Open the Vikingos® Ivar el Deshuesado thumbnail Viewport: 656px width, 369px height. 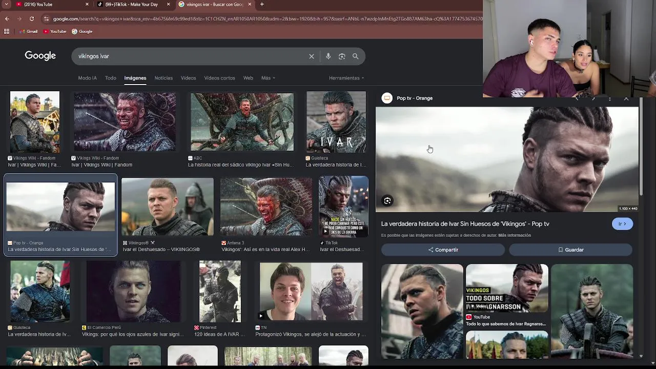168,207
